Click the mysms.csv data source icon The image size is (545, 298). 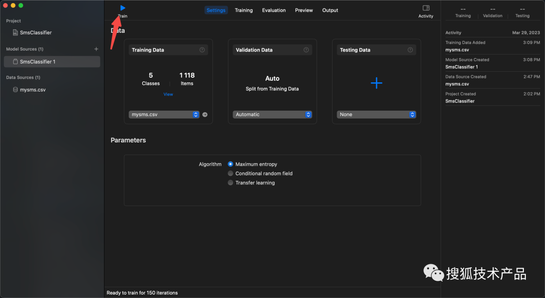pos(15,90)
